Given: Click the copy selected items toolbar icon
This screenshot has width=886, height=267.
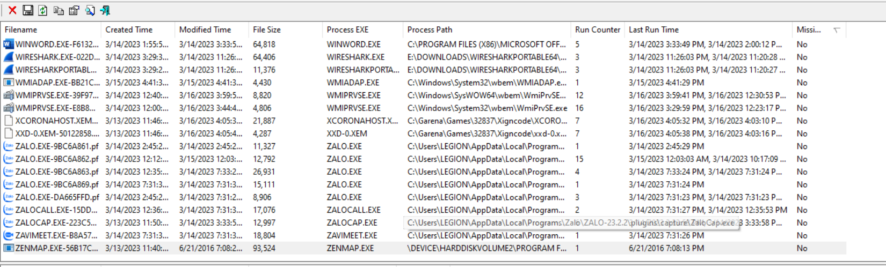Looking at the screenshot, I should pos(59,10).
